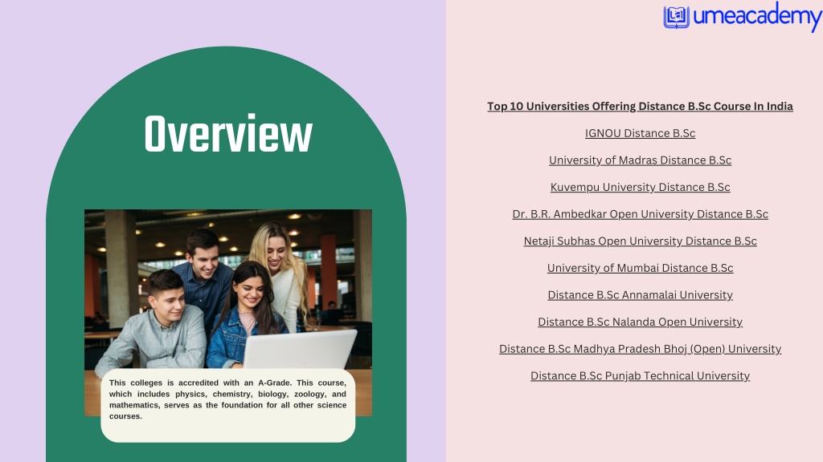Open Distance B.Sc Nalanda Open University link
This screenshot has height=462, width=823.
pos(640,322)
